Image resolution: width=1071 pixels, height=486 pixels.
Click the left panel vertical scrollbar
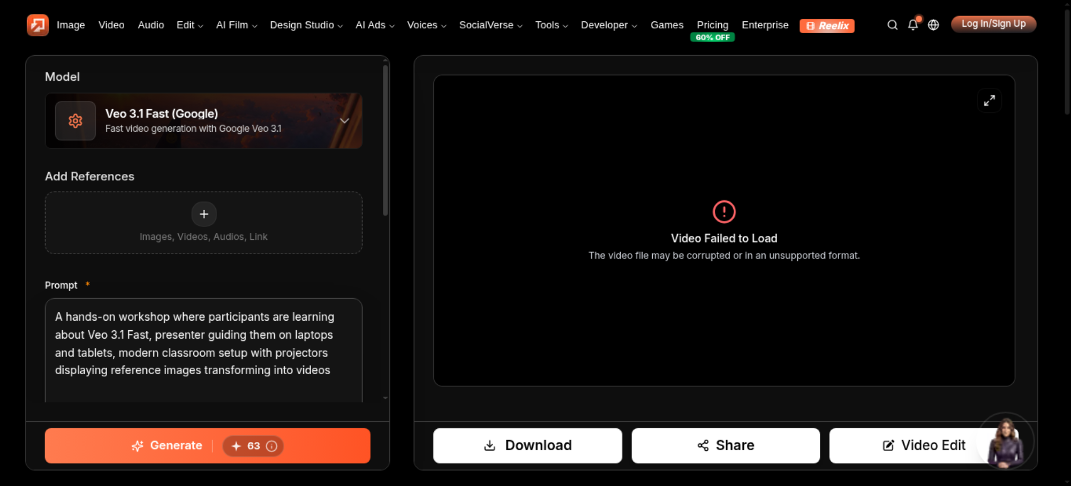click(x=385, y=140)
